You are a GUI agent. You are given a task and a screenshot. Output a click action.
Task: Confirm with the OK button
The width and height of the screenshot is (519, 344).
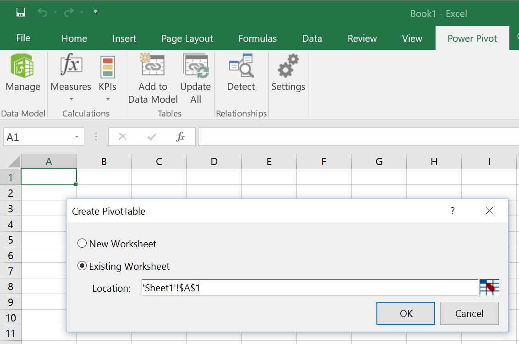coord(405,313)
